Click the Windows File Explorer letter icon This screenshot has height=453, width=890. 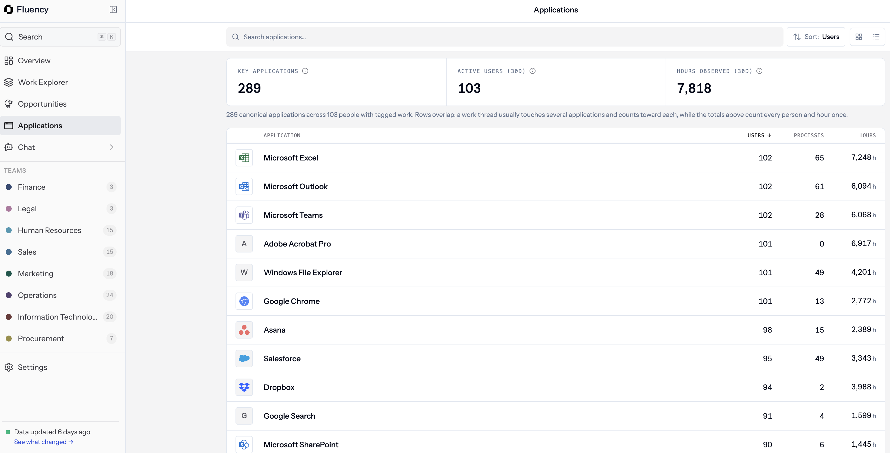pos(244,273)
